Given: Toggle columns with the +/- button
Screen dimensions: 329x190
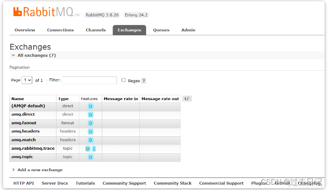Looking at the screenshot, I should click(187, 98).
